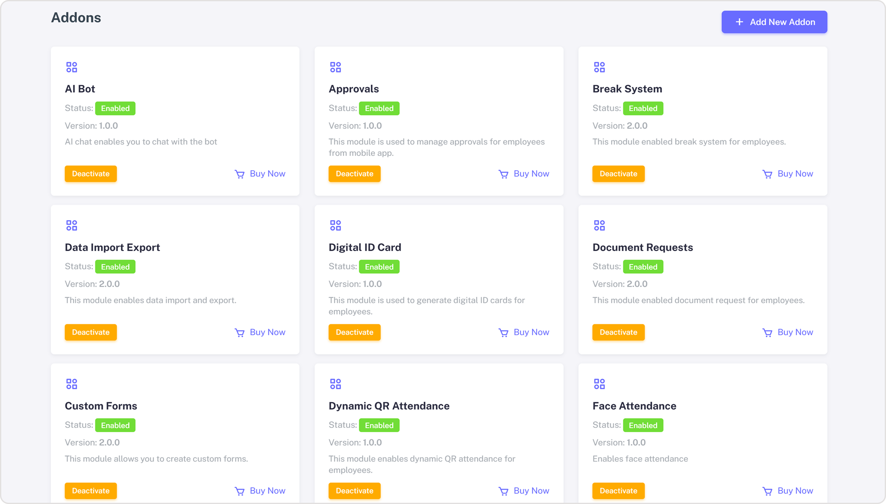This screenshot has width=886, height=504.
Task: Deactivate the Break System addon
Action: coord(618,174)
